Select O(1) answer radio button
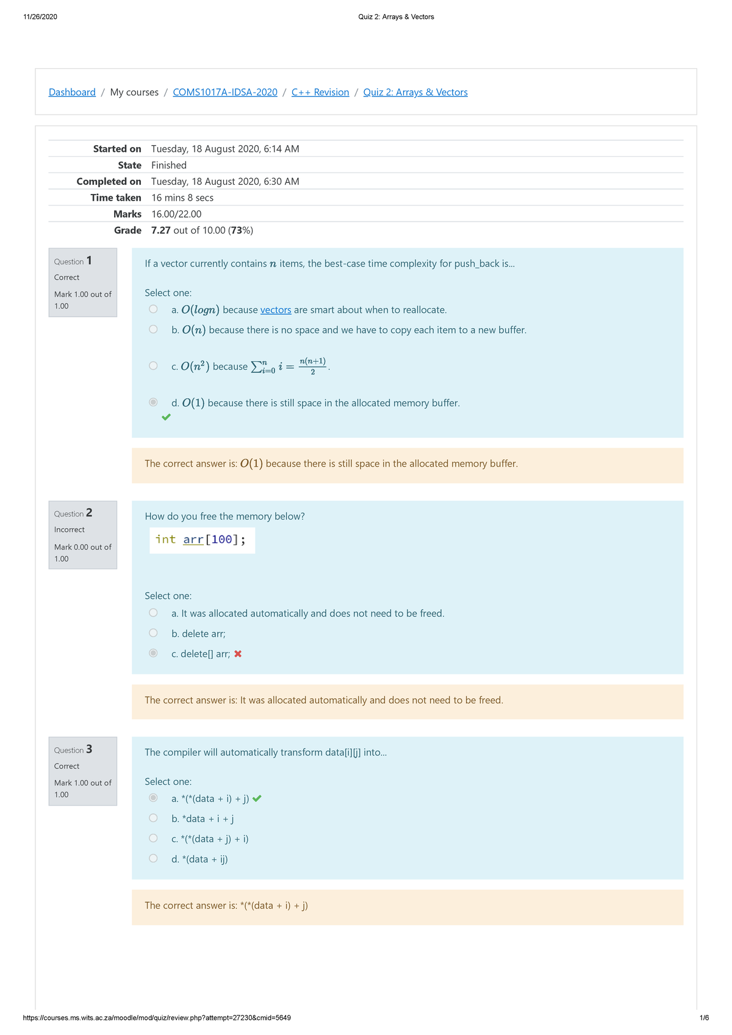Image resolution: width=732 pixels, height=1035 pixels. click(x=153, y=403)
